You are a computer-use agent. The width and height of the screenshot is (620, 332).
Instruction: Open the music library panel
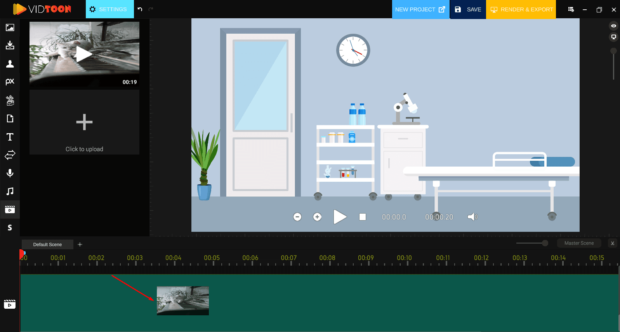[10, 191]
